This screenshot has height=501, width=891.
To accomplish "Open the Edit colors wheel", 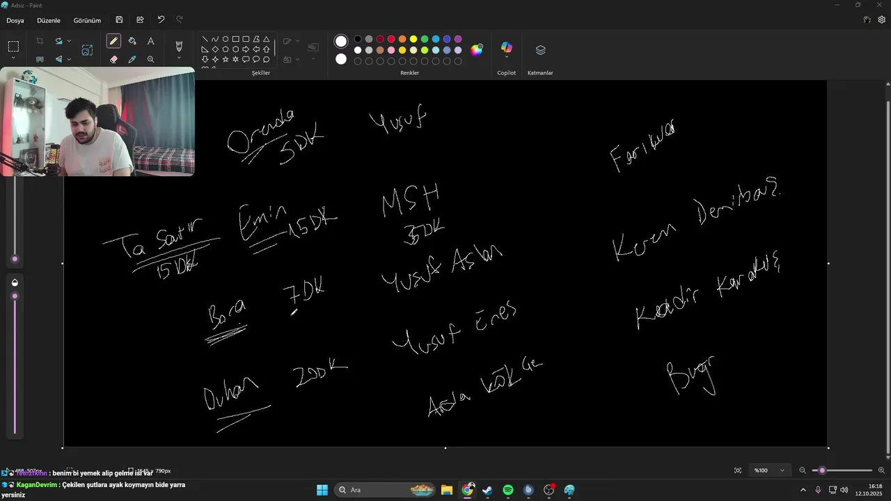I will click(477, 49).
